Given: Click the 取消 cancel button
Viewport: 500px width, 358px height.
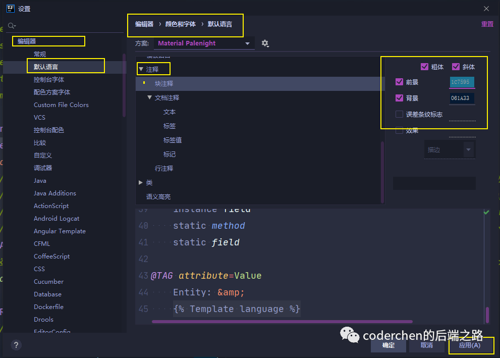Looking at the screenshot, I should pyautogui.click(x=427, y=345).
